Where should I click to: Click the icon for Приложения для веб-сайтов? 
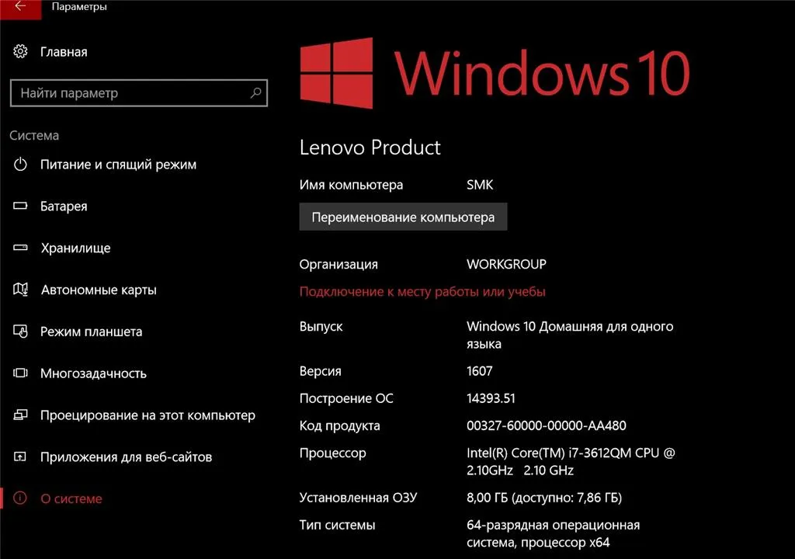20,457
